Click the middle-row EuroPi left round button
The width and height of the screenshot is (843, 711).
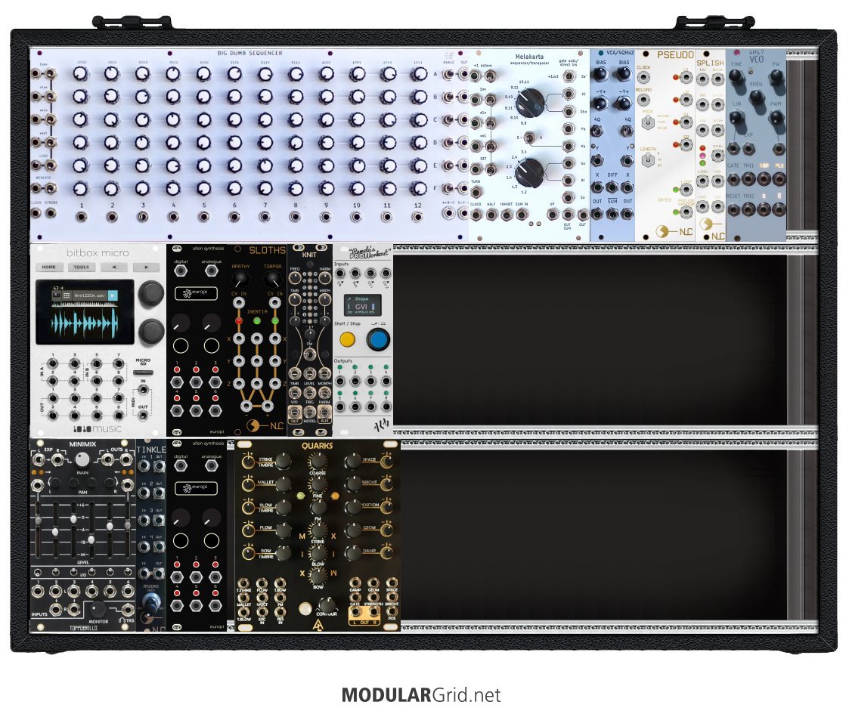coord(181,346)
